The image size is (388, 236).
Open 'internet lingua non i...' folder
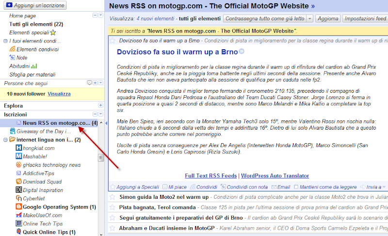[x=45, y=140]
